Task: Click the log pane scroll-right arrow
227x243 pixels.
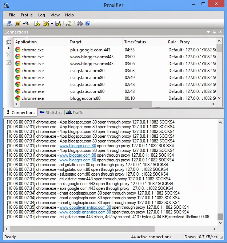Action: click(214, 229)
